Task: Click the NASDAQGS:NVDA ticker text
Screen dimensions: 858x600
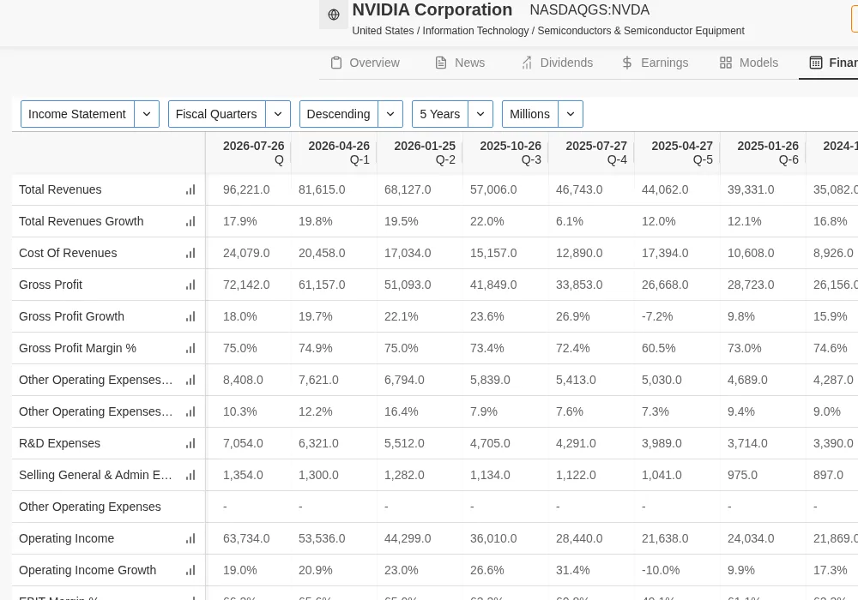Action: point(589,9)
